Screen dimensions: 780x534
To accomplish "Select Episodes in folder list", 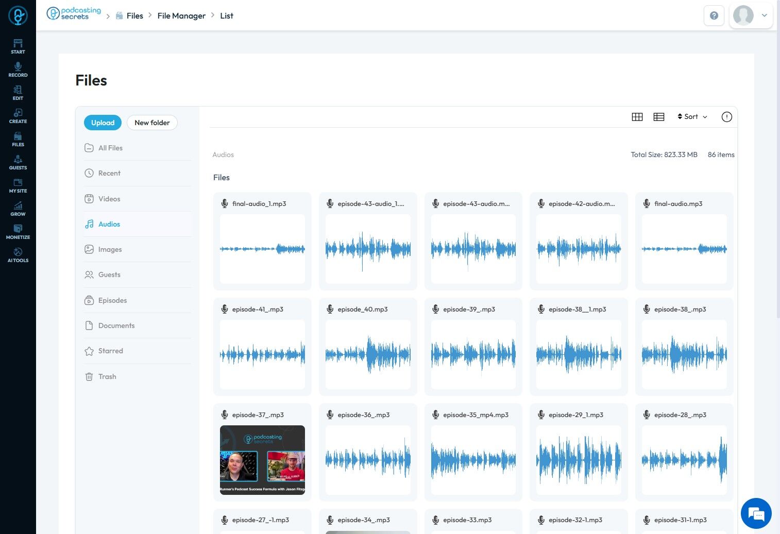I will 138,300.
